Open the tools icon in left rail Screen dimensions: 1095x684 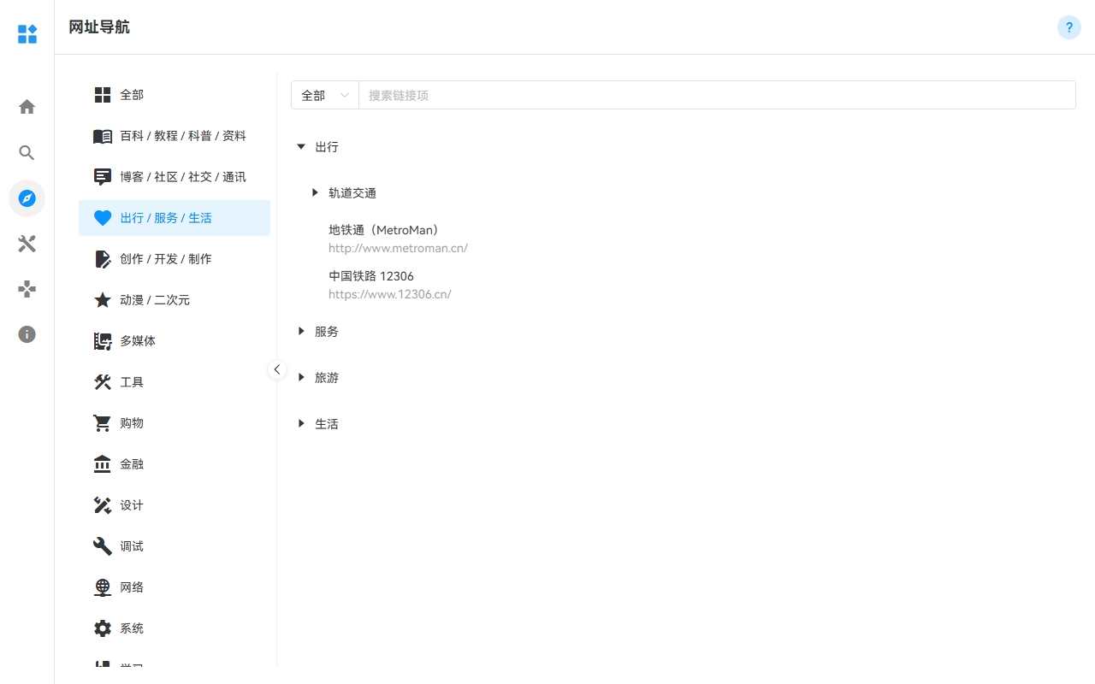(27, 244)
